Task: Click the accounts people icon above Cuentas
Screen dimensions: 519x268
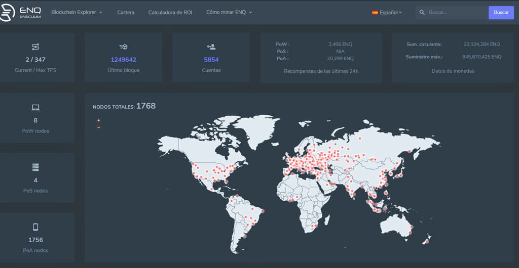Action: click(211, 47)
